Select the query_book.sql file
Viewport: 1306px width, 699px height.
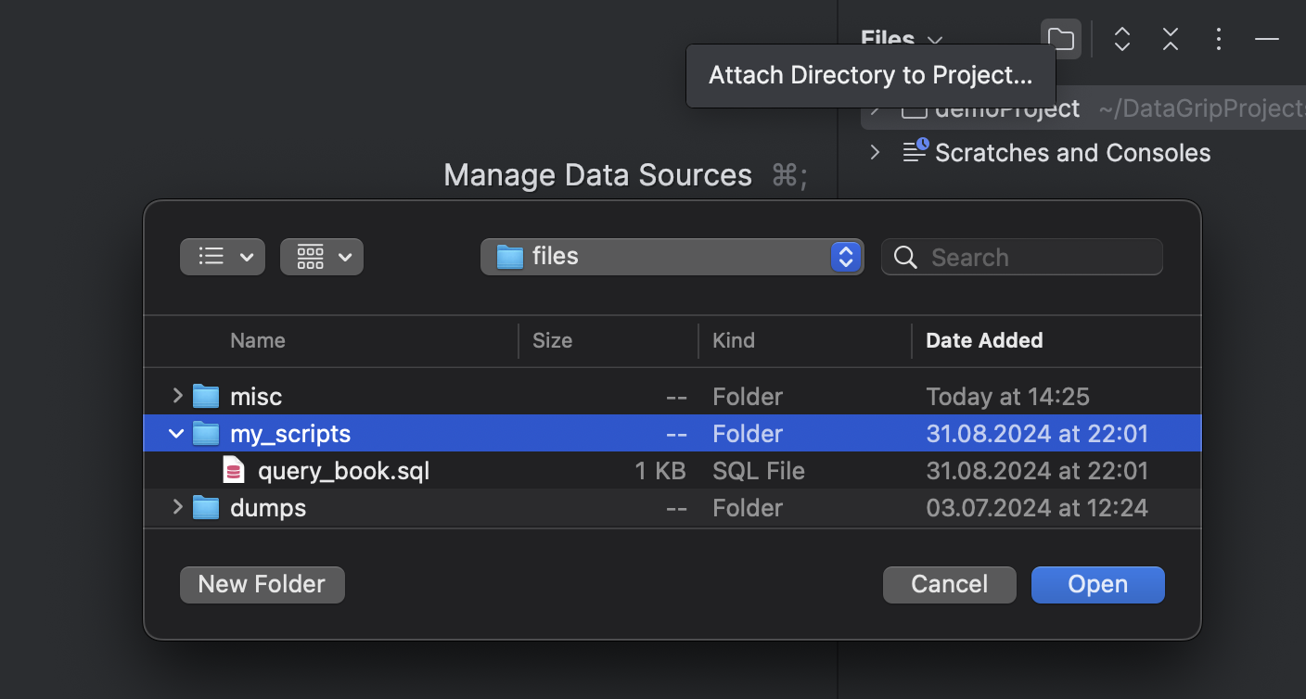pos(343,470)
